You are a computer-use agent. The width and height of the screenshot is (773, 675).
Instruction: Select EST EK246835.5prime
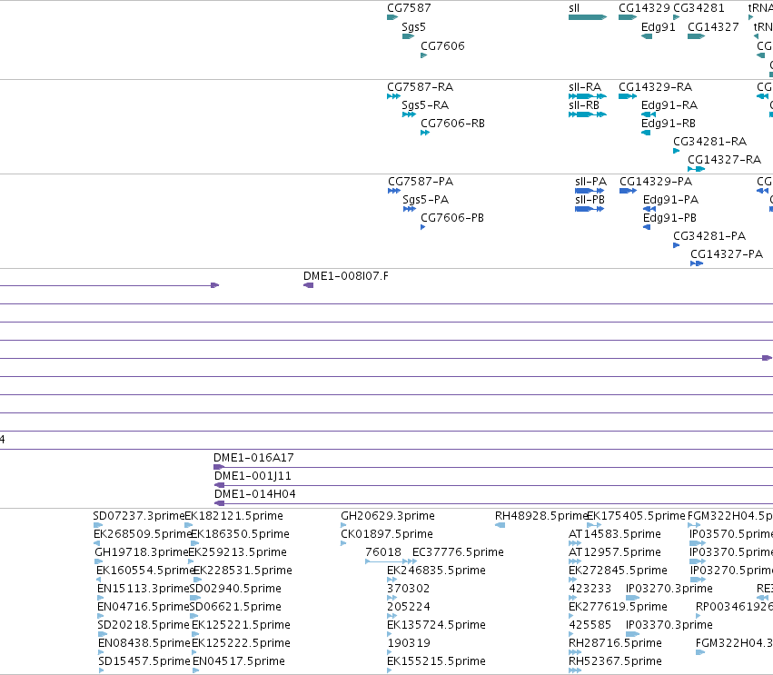(436, 571)
